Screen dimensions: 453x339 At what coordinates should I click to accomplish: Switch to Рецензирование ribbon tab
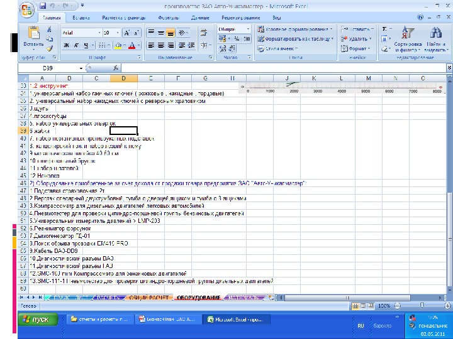coord(241,18)
